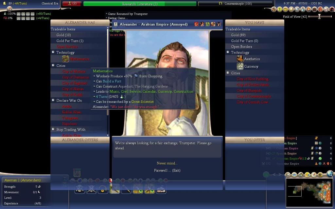Select Open Borders in your tradeable items
The width and height of the screenshot is (335, 209).
pos(241,47)
